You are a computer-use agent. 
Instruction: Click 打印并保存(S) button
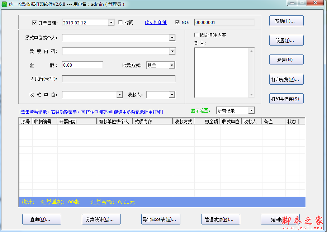point(286,99)
